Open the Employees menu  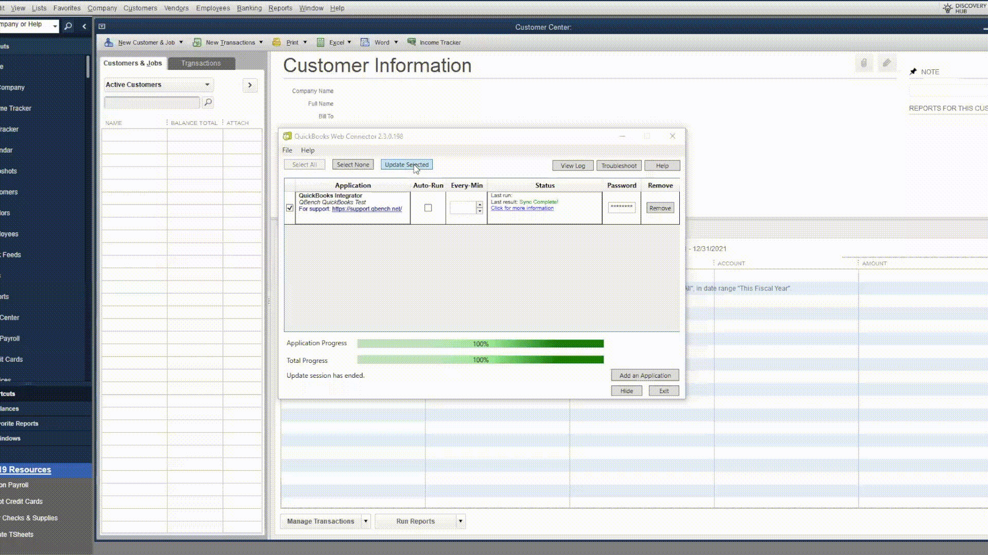click(x=213, y=8)
